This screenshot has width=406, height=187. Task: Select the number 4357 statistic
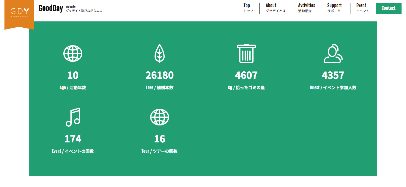(333, 75)
